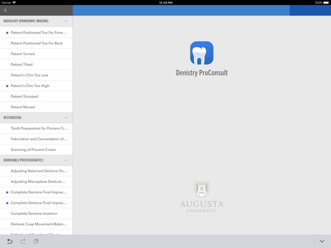Image resolution: width=331 pixels, height=248 pixels.
Task: Click the copy/paste icon in bottom bar
Action: coord(36,241)
